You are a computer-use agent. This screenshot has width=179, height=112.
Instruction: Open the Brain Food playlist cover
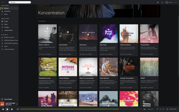click(x=108, y=34)
